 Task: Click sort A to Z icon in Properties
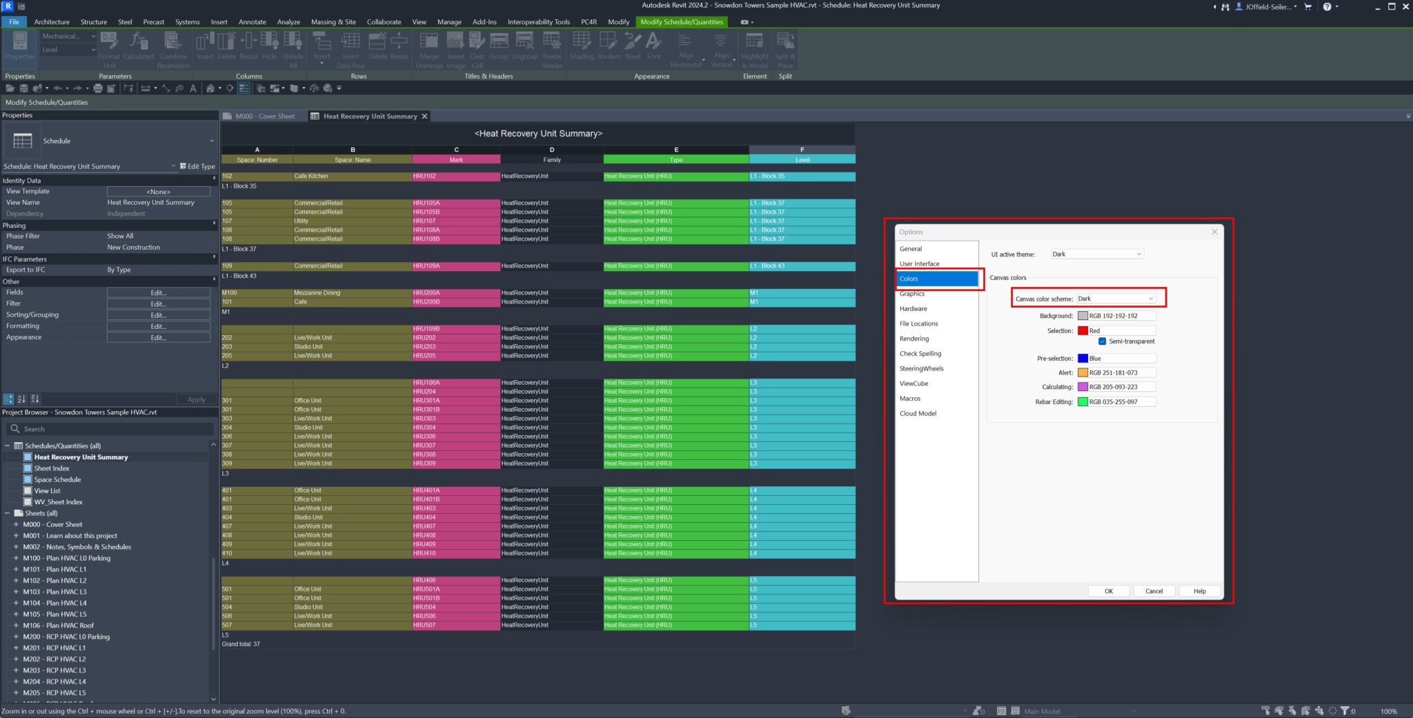(21, 399)
